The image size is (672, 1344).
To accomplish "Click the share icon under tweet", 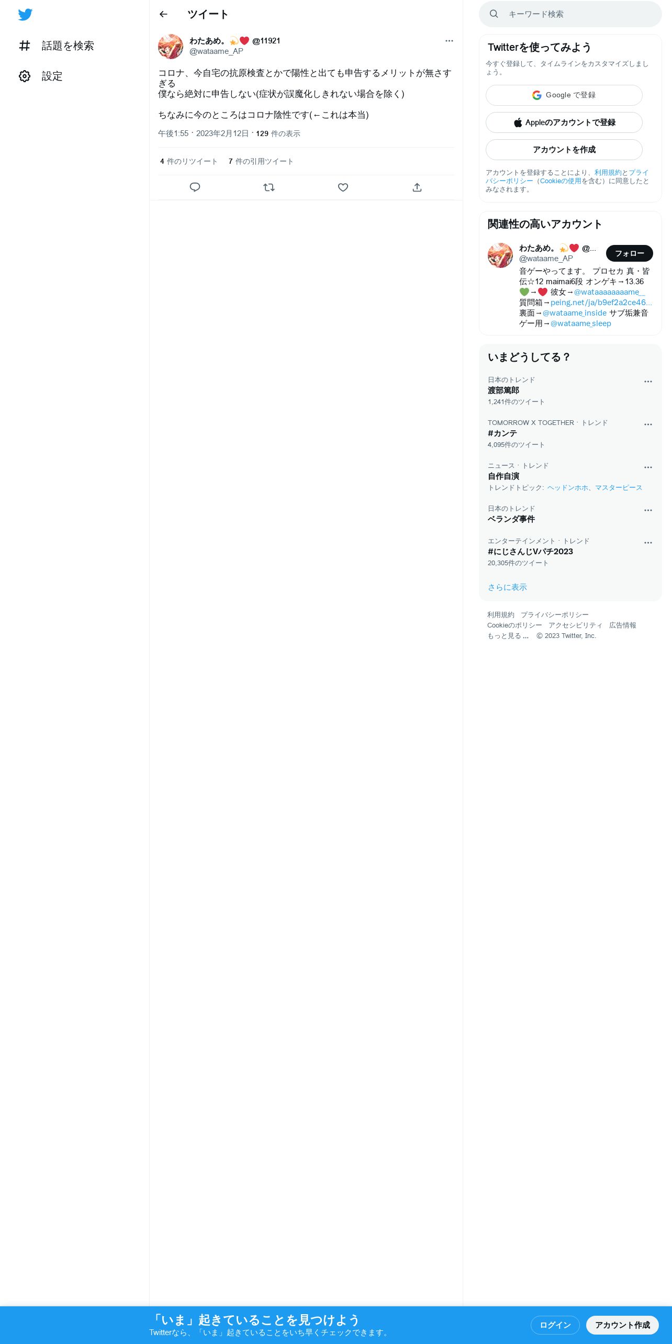I will (x=417, y=187).
